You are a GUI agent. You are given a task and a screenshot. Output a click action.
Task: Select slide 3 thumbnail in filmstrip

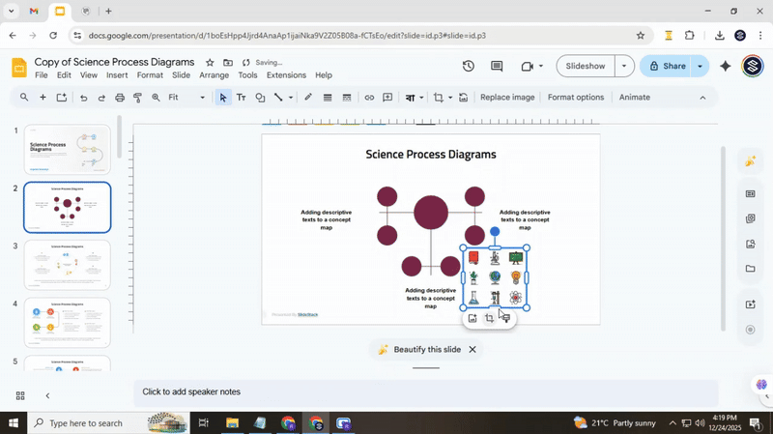tap(67, 265)
